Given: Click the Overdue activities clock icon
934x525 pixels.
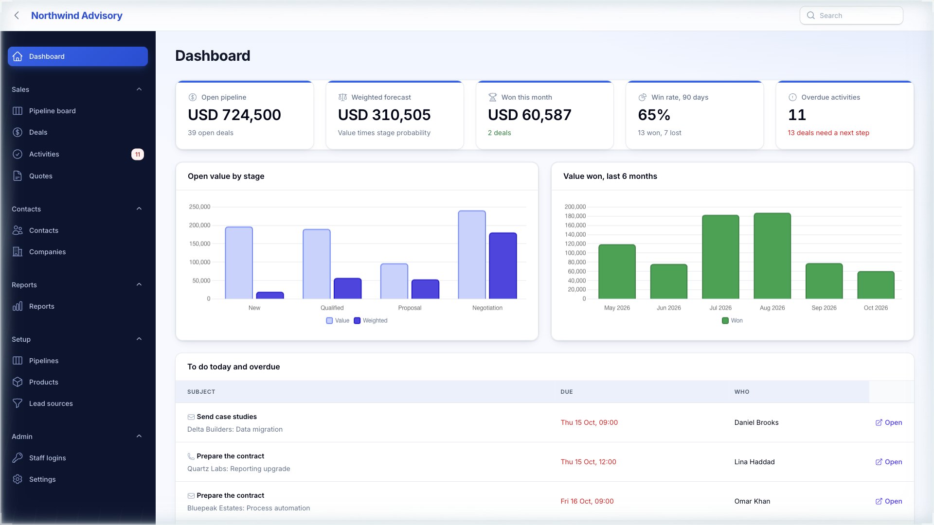Looking at the screenshot, I should tap(792, 97).
